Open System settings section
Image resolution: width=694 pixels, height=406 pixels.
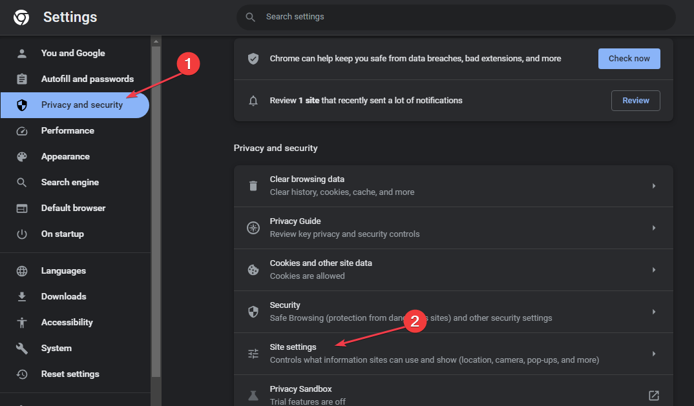75,349
